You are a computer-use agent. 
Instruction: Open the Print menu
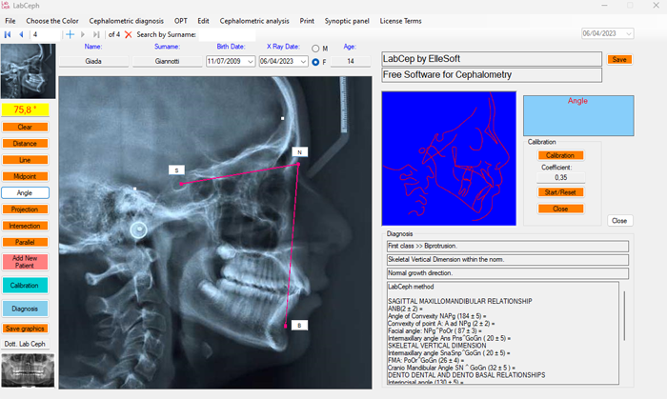307,21
